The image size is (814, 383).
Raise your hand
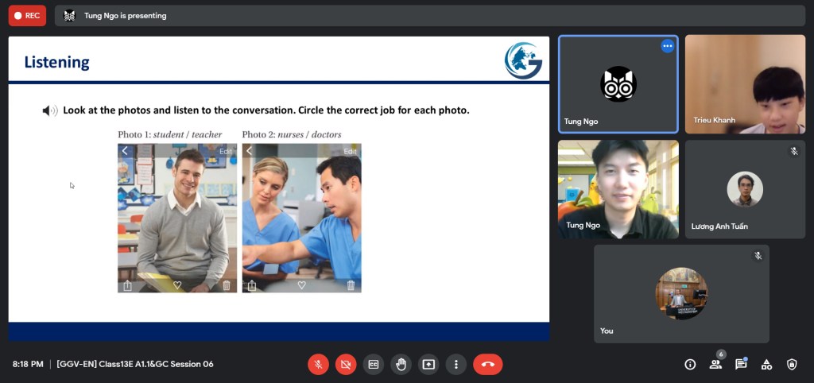coord(401,364)
